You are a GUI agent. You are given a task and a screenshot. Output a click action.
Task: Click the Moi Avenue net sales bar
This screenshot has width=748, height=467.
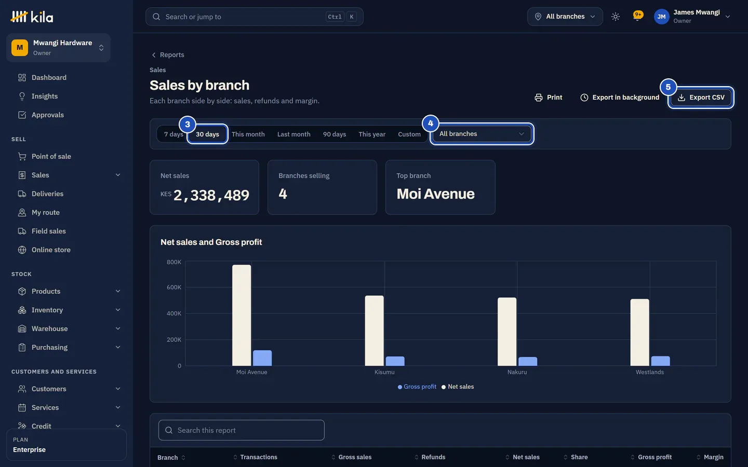[242, 315]
